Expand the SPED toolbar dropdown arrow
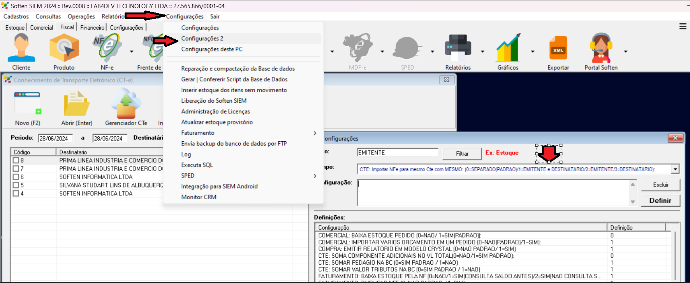This screenshot has width=690, height=283. click(x=432, y=51)
